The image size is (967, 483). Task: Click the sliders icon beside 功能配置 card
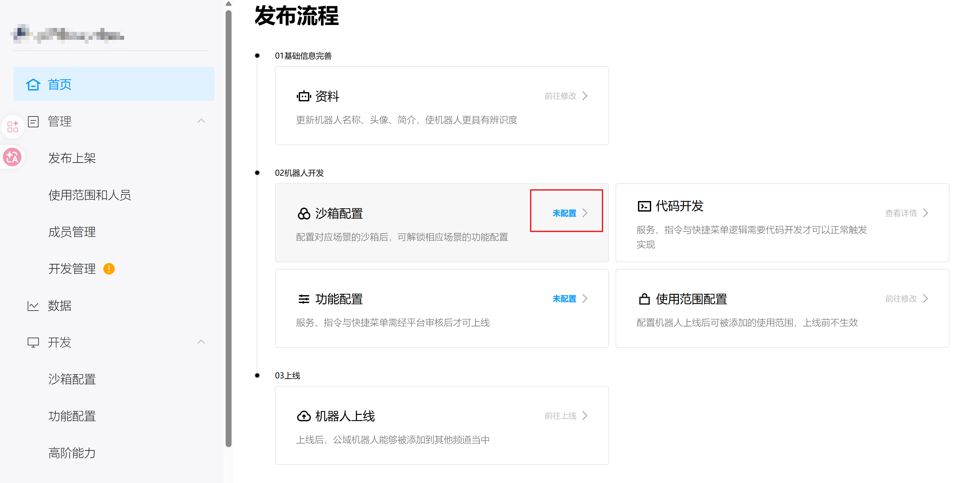coord(303,299)
